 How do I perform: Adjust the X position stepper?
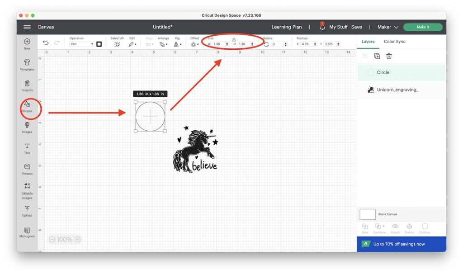315,44
